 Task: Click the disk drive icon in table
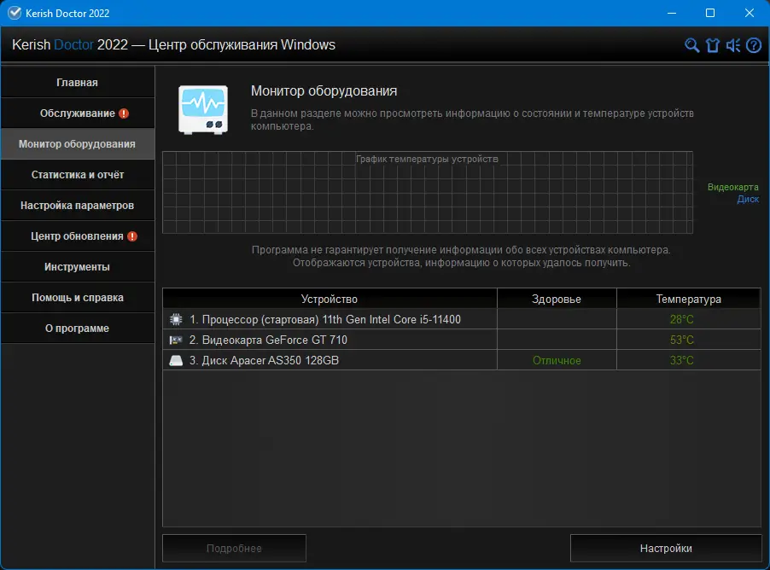(x=176, y=360)
